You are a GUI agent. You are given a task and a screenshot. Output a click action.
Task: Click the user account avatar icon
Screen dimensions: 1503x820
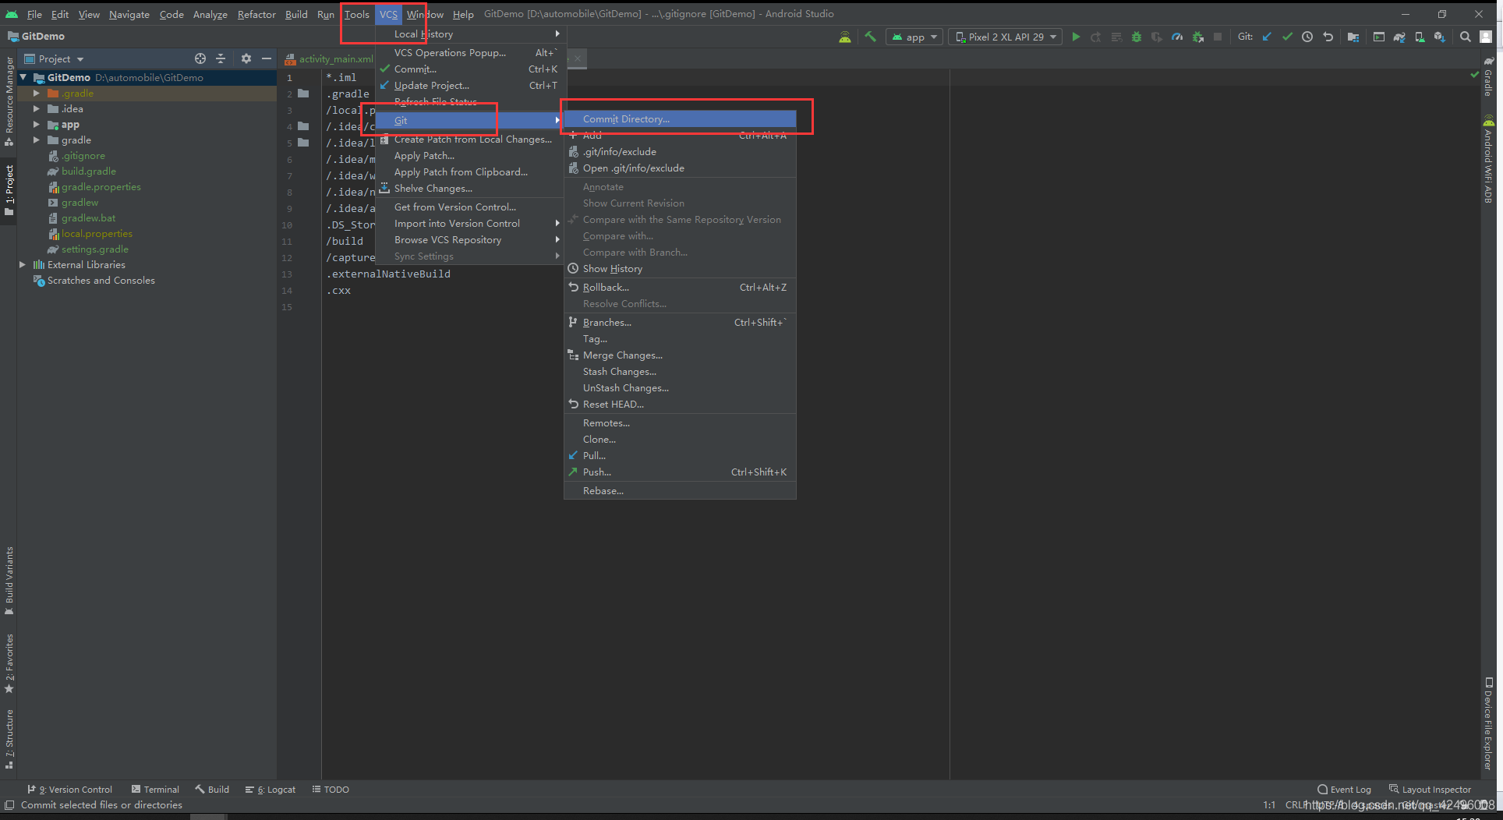tap(1486, 37)
